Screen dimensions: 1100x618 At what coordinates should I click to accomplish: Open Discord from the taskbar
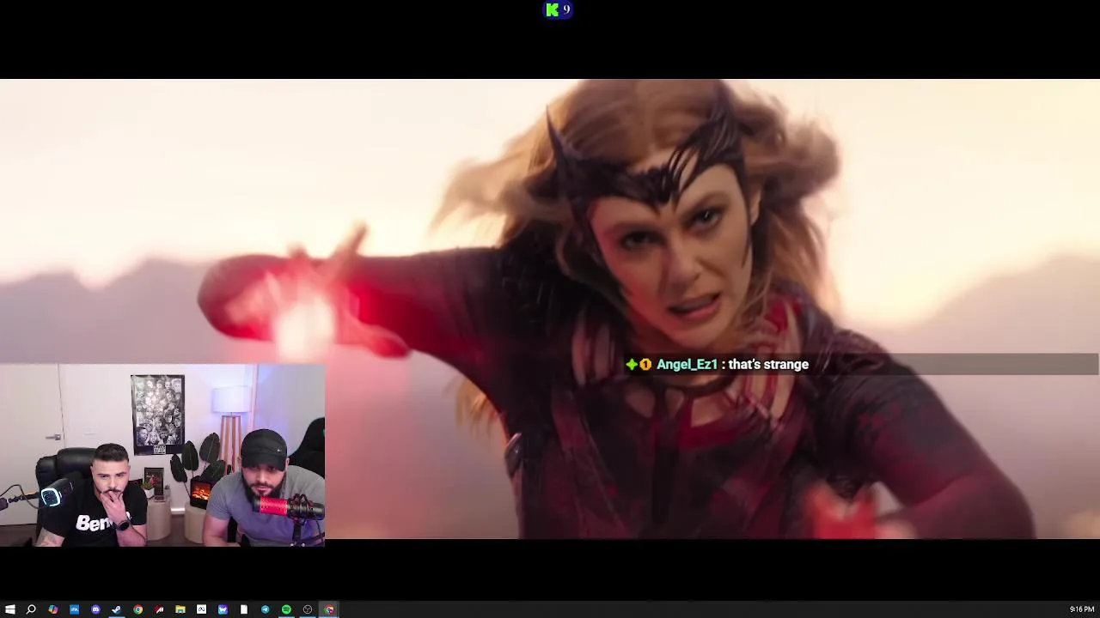click(95, 609)
